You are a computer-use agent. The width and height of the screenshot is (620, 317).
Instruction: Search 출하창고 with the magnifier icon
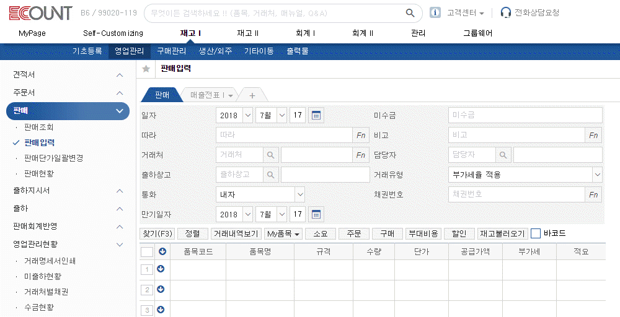pos(271,175)
